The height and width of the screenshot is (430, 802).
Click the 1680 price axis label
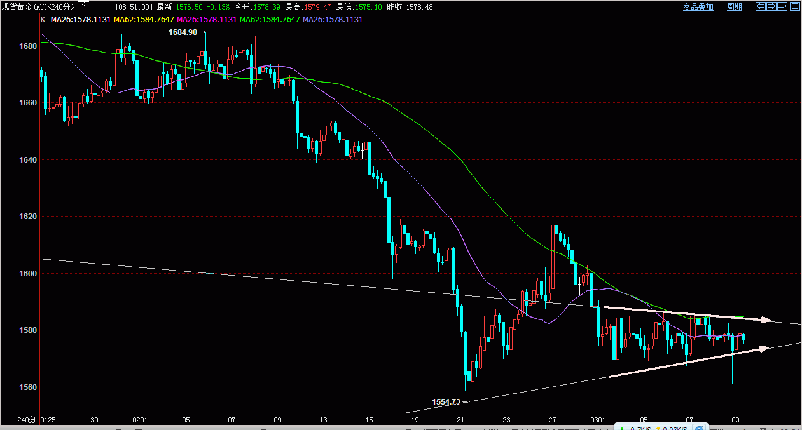pos(29,46)
